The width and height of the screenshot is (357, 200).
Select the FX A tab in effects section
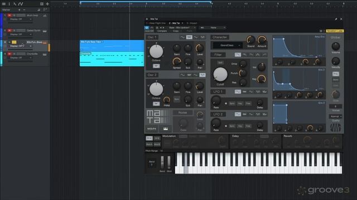(149, 138)
